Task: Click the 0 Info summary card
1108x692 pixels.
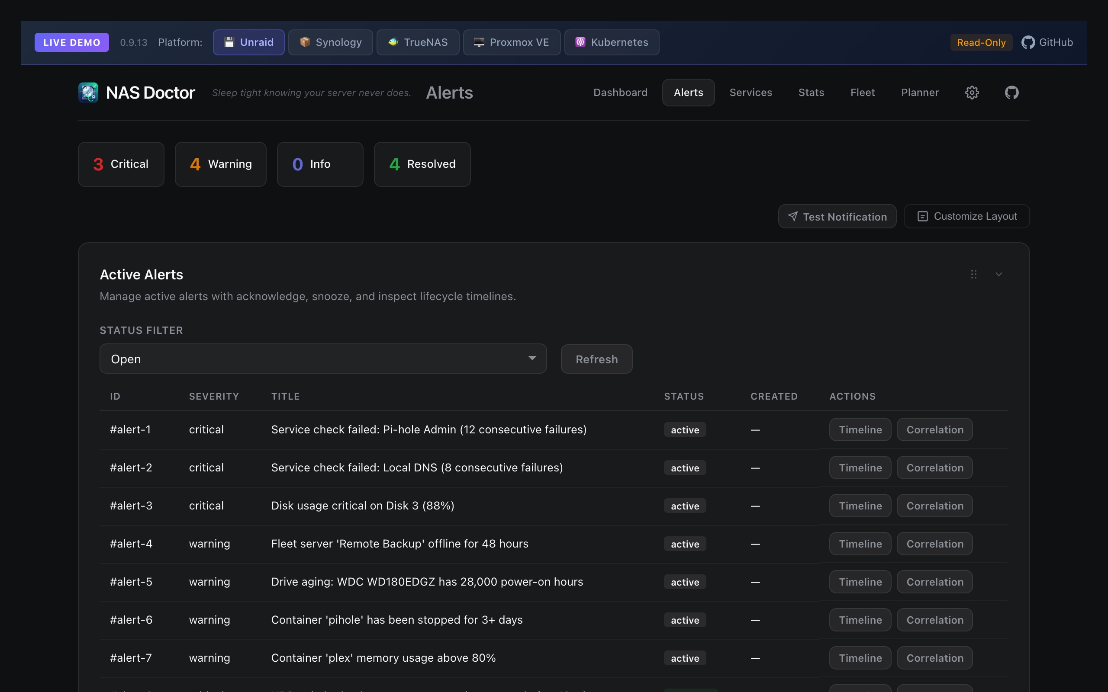Action: [x=320, y=164]
